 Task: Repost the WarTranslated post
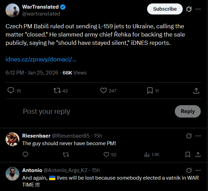57,91
